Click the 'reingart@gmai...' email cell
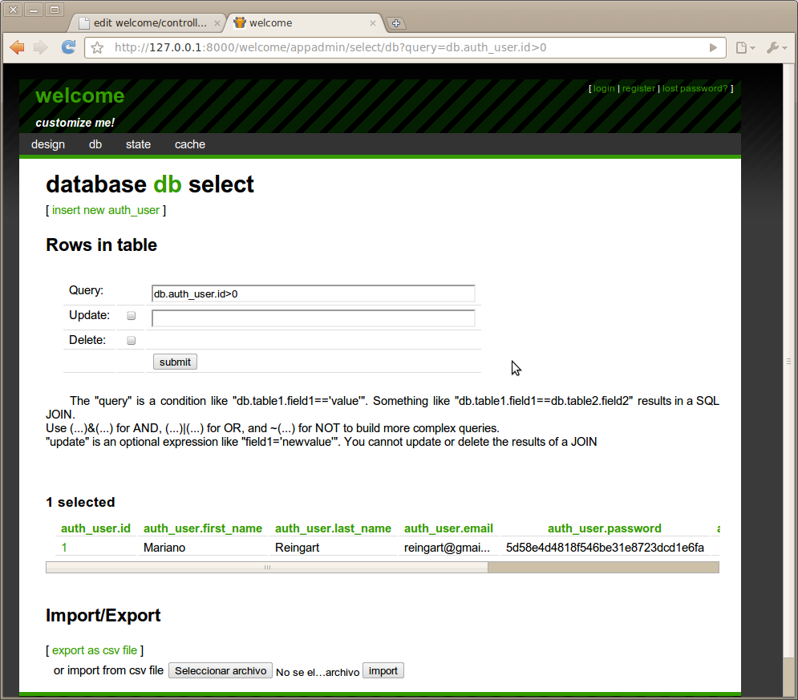 [447, 548]
